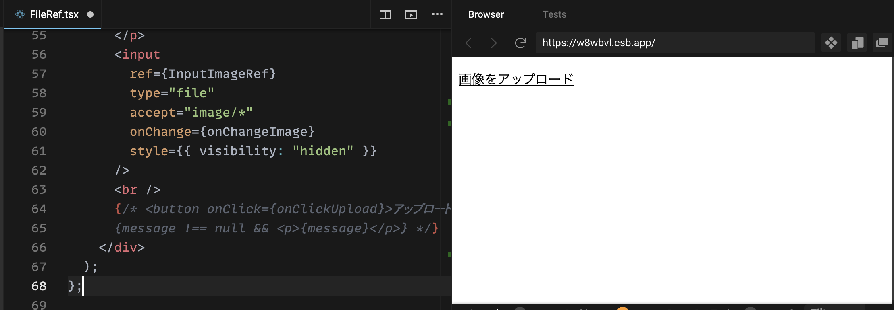Click the ); on line 67
Image resolution: width=894 pixels, height=310 pixels.
click(x=91, y=267)
